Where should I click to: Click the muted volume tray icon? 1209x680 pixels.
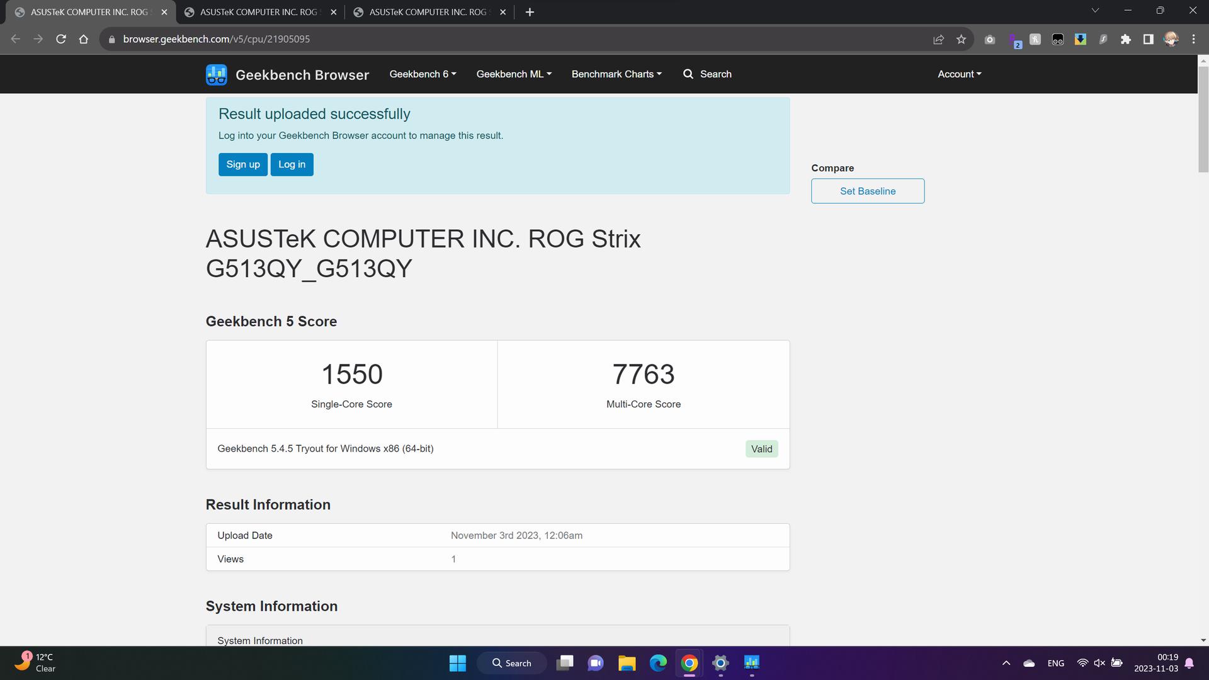tap(1099, 663)
